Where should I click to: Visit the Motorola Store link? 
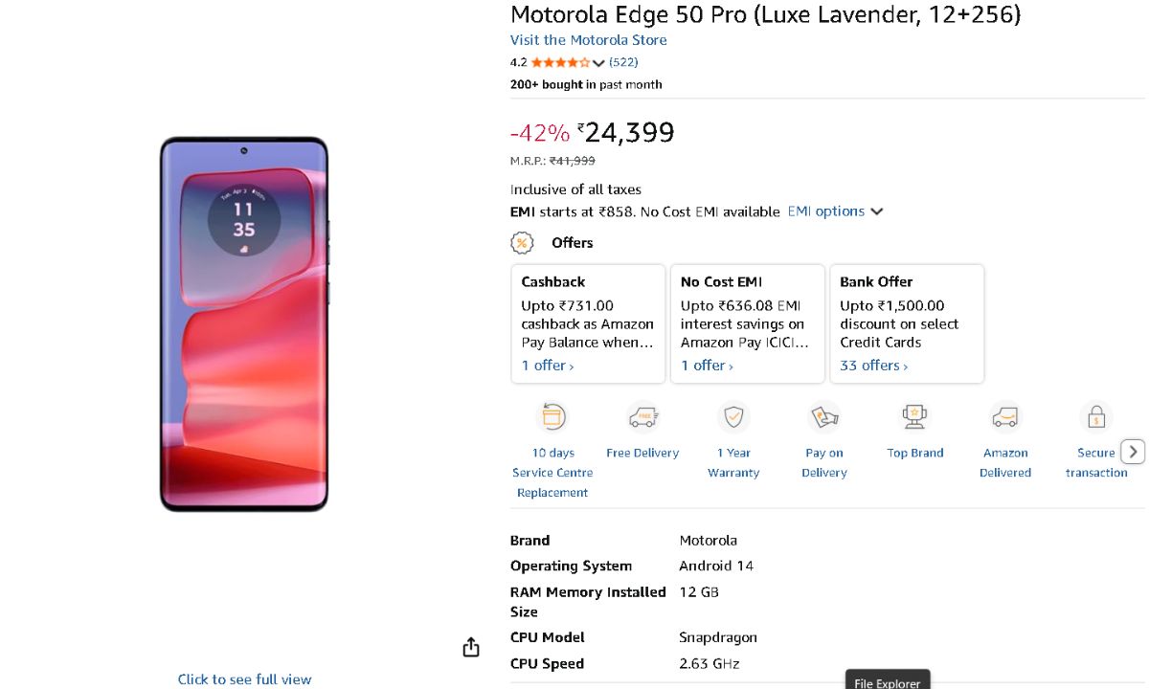[588, 40]
